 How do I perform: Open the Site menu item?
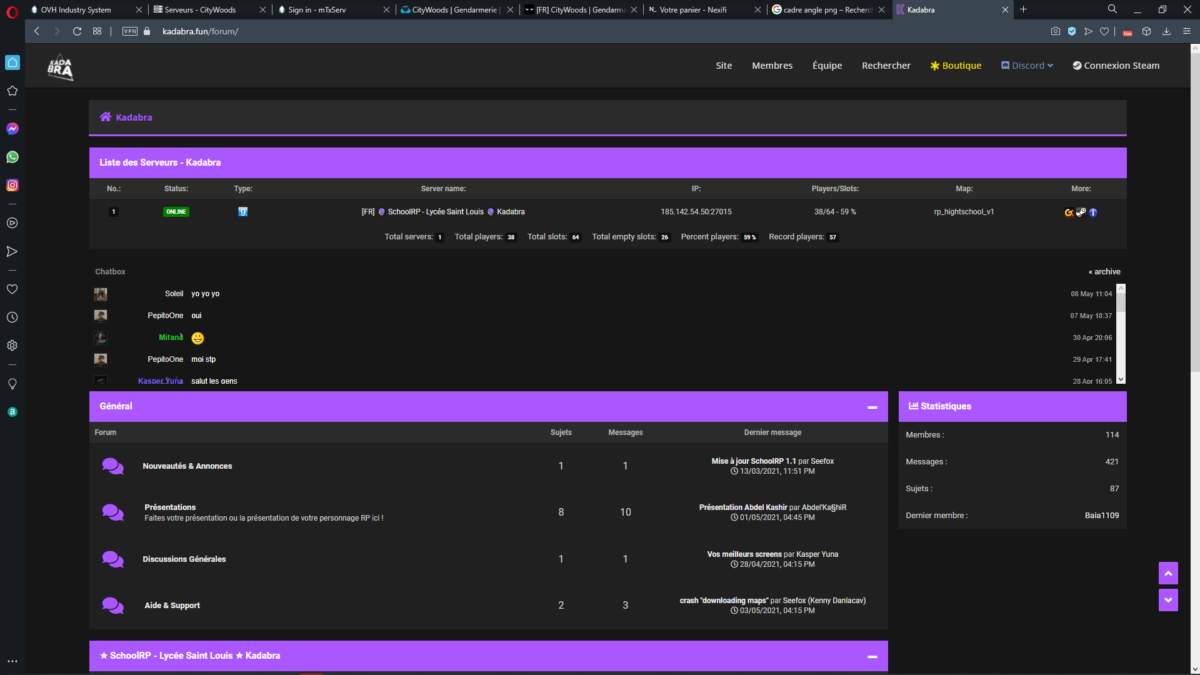[724, 66]
